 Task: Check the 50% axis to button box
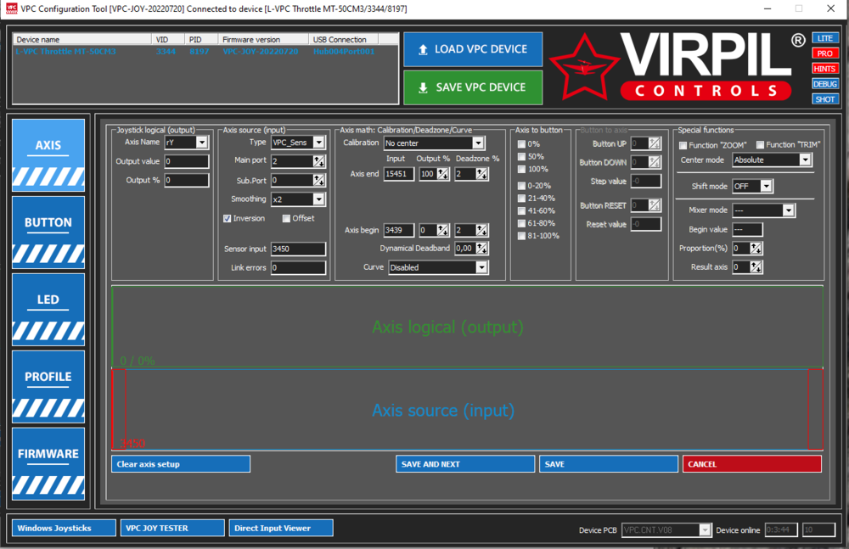pos(521,156)
